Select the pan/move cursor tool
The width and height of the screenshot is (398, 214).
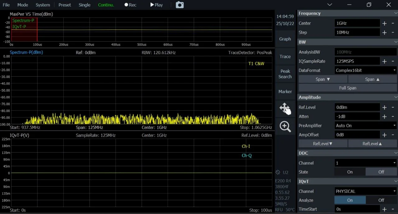[285, 109]
